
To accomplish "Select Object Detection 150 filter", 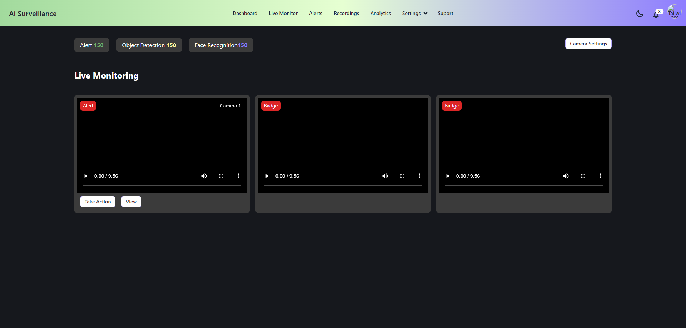I will click(149, 45).
